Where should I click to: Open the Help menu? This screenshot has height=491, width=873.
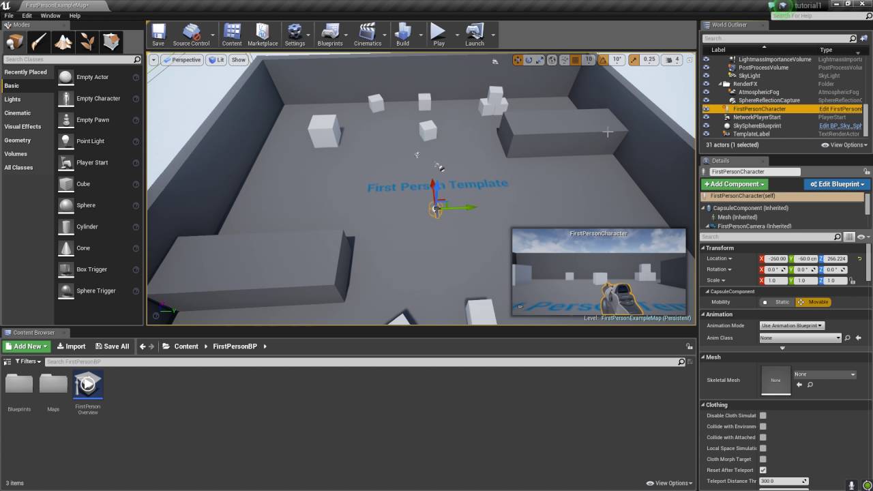pos(75,15)
